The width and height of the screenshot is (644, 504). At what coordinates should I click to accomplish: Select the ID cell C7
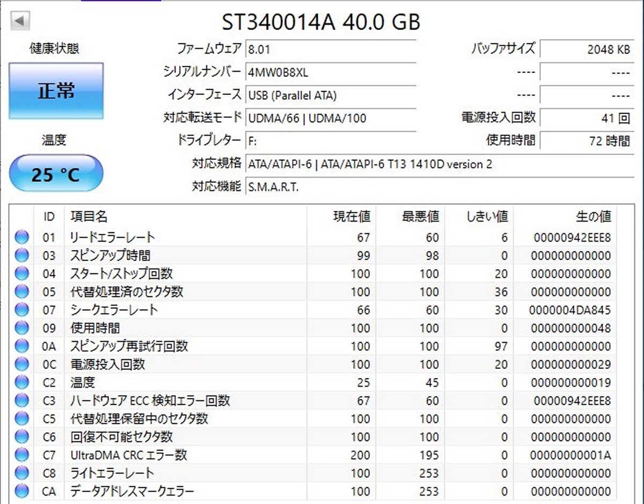pos(49,455)
